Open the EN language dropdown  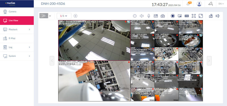pos(221,4)
